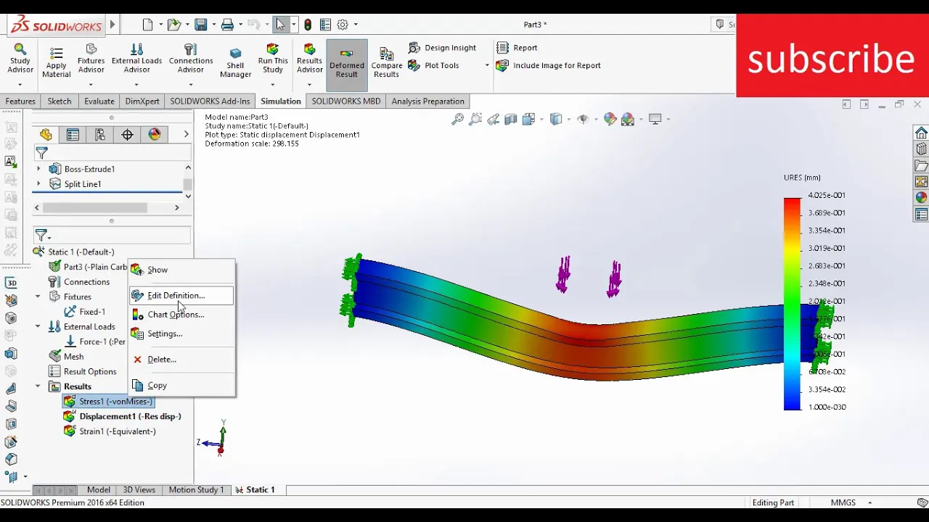Open Results Advisor
Image resolution: width=929 pixels, height=522 pixels.
(x=309, y=58)
